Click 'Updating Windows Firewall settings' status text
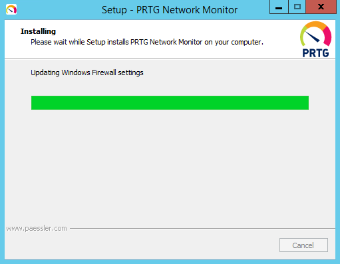Image resolution: width=340 pixels, height=264 pixels. [87, 72]
